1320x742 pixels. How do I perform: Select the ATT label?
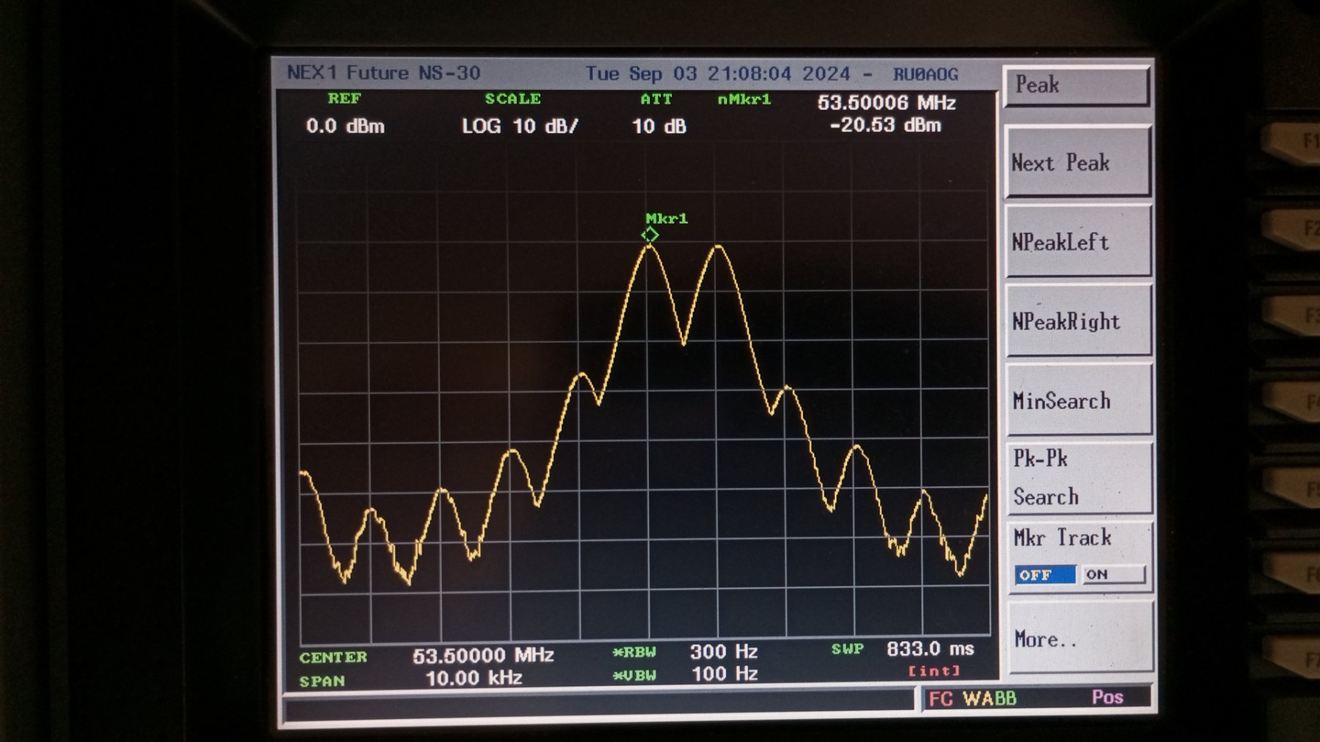[x=656, y=99]
